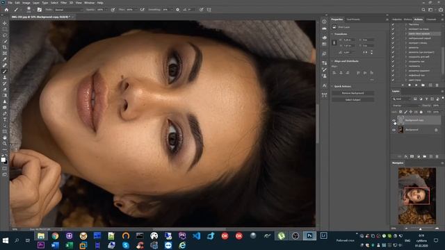Hide the Background copy layer
Screen dimensions: 445x250
point(394,120)
